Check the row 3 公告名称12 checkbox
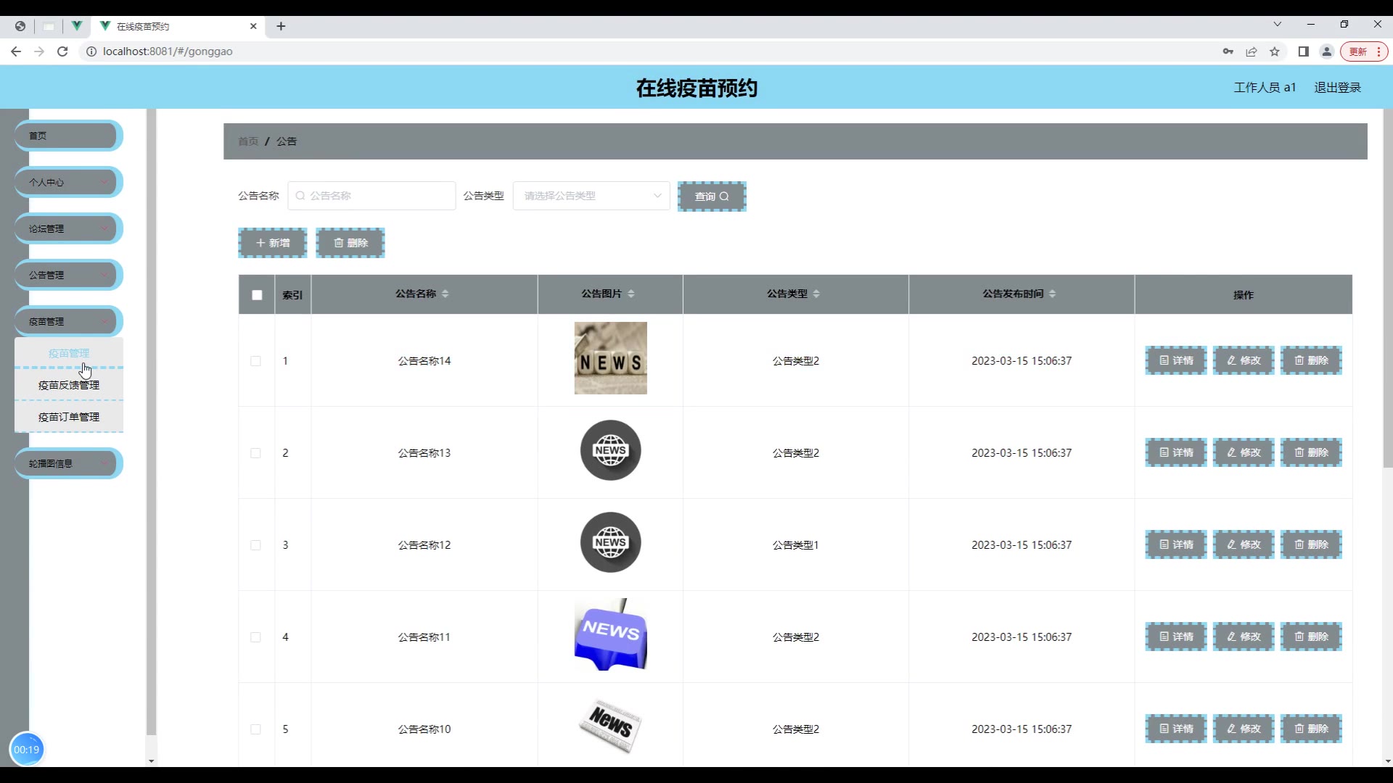Screen dimensions: 1393x783 click(x=255, y=545)
